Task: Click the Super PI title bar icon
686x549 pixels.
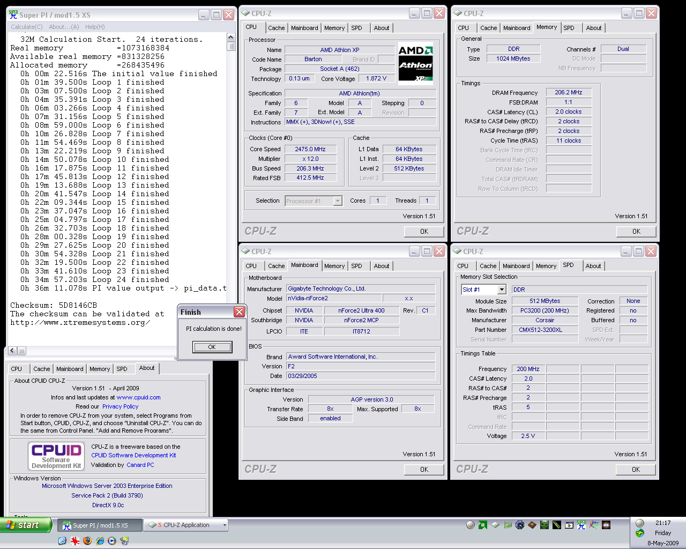Action: click(13, 14)
